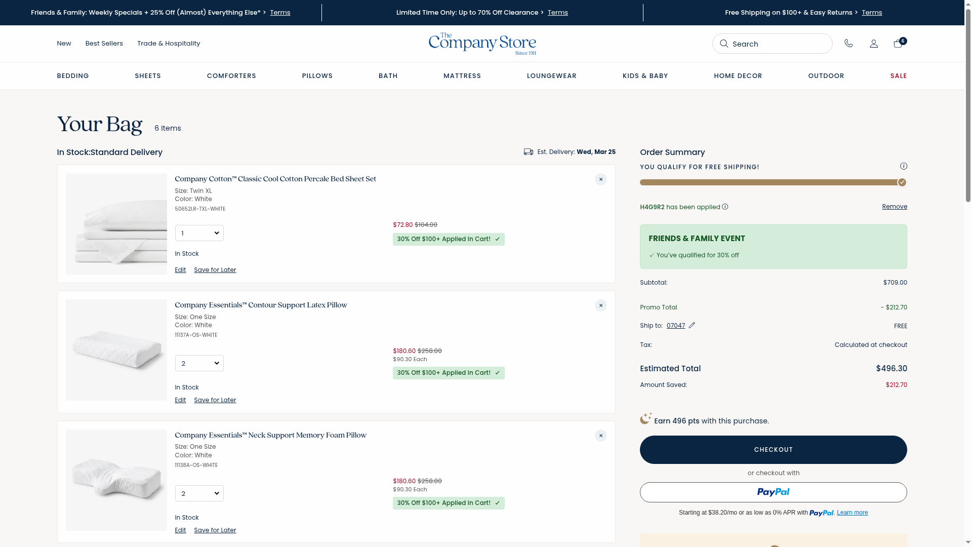Open the COMFORTERS menu
The image size is (972, 547).
231,76
